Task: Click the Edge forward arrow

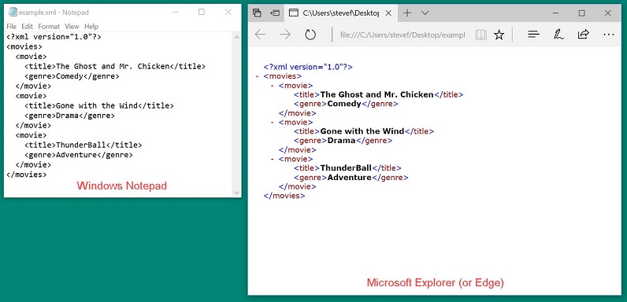Action: pyautogui.click(x=285, y=35)
